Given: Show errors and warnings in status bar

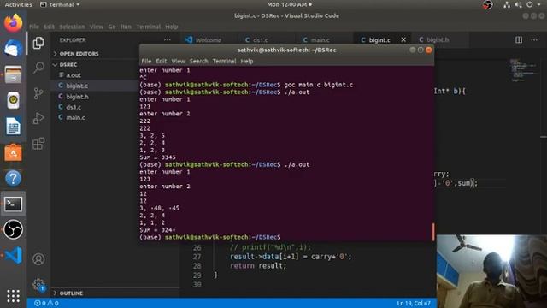Looking at the screenshot, I should (x=46, y=303).
